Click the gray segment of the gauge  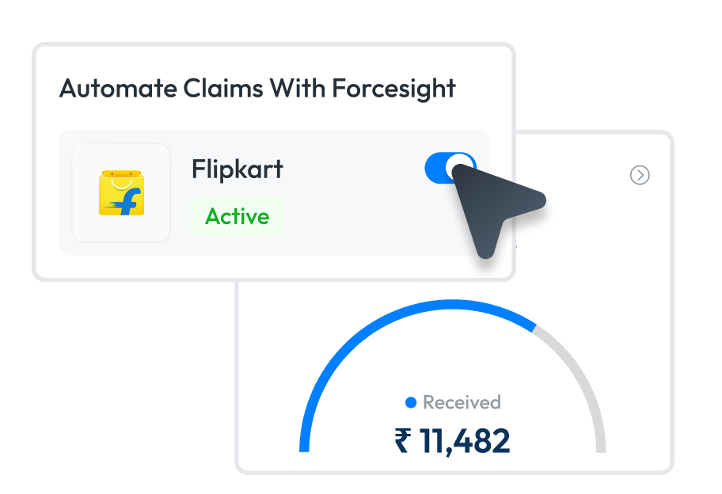582,380
